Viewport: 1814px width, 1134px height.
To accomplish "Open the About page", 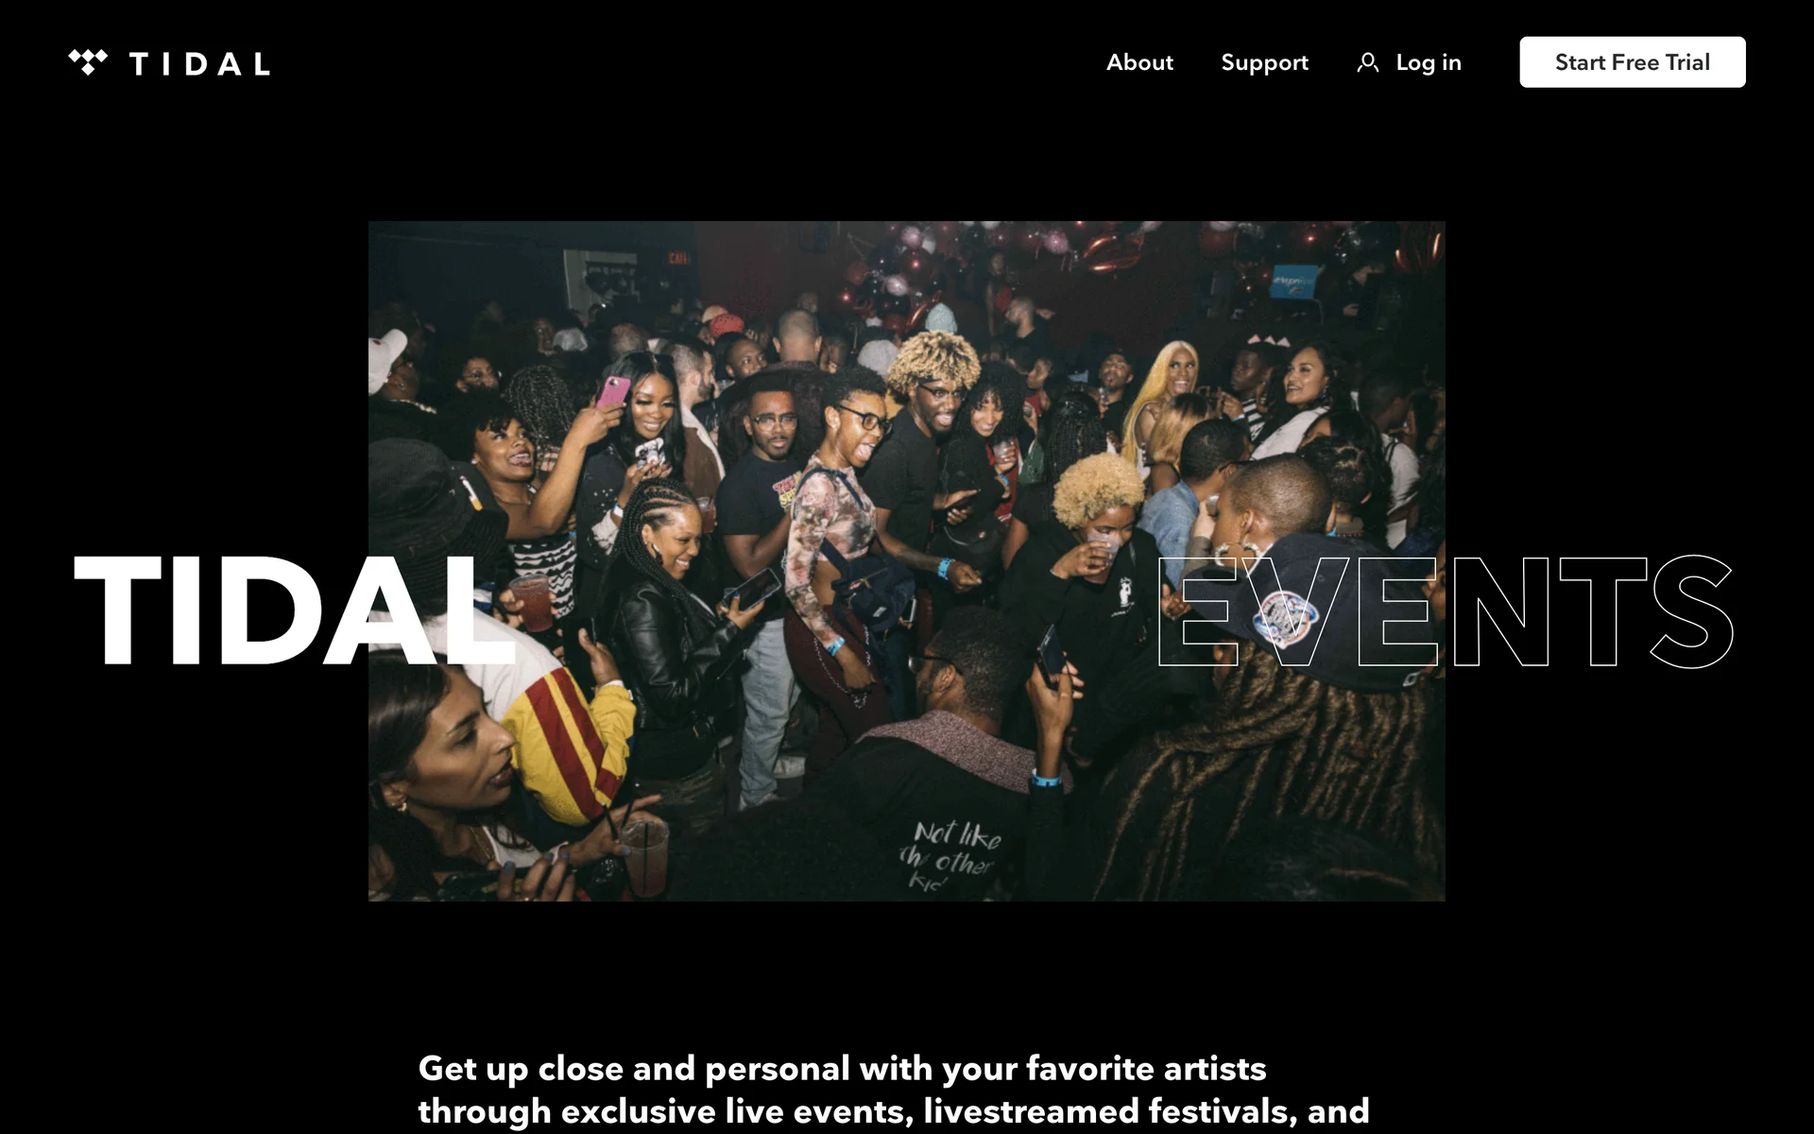I will click(x=1139, y=62).
